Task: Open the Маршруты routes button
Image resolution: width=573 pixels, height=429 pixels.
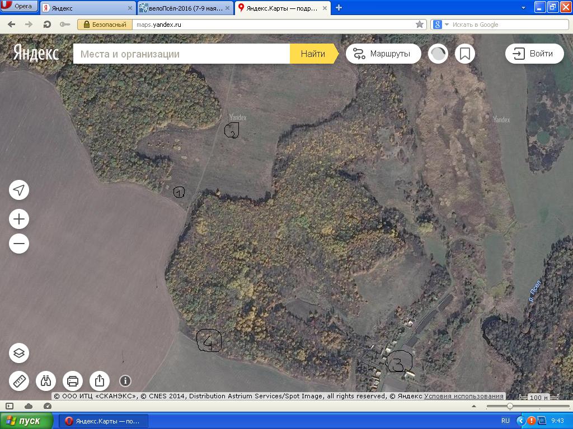Action: point(383,54)
